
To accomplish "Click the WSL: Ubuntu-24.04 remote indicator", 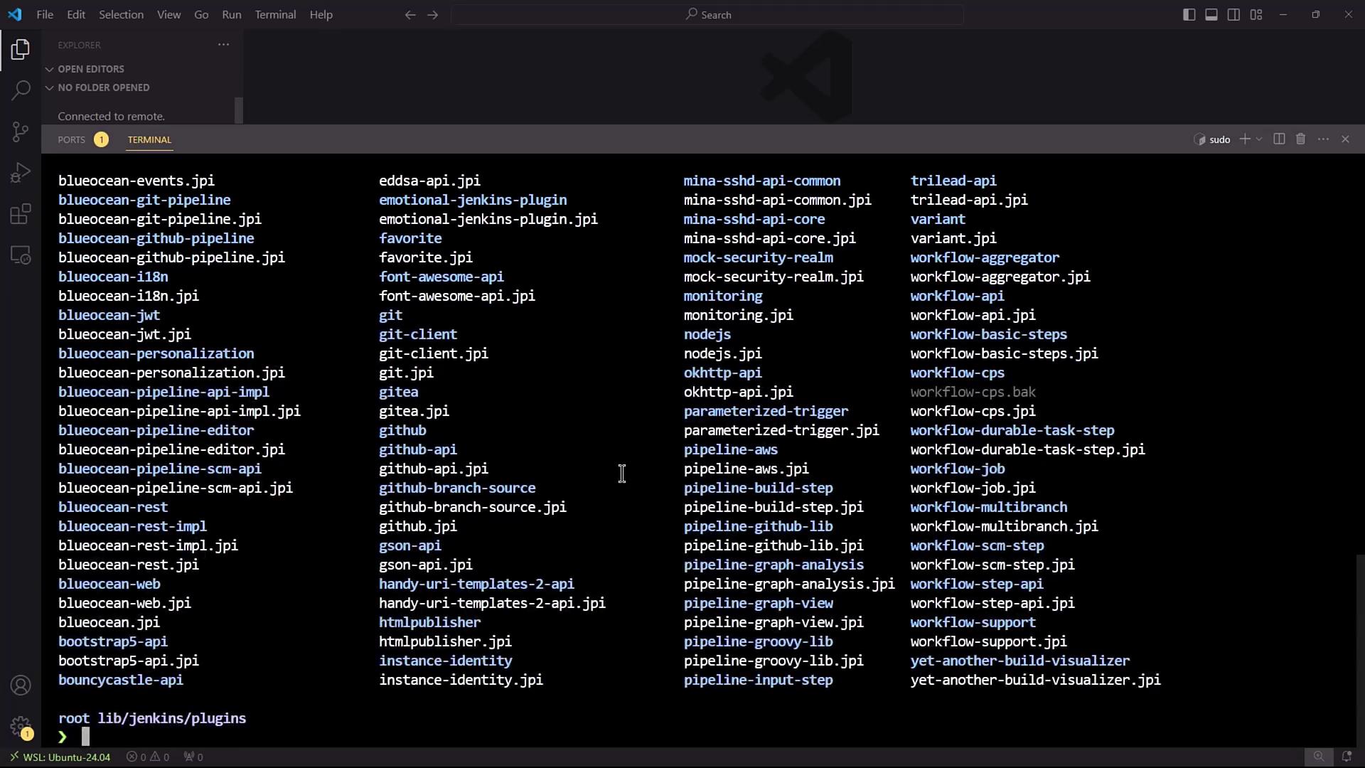I will 60,757.
